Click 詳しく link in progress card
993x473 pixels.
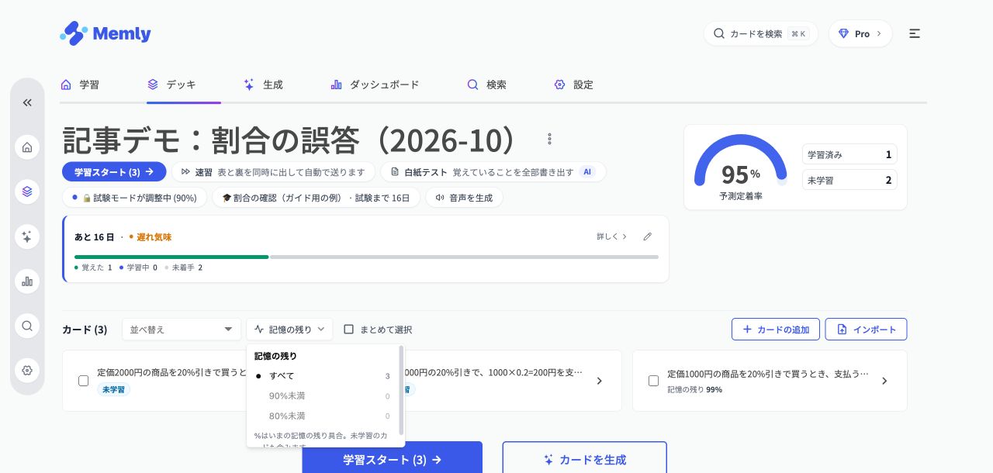tap(611, 236)
